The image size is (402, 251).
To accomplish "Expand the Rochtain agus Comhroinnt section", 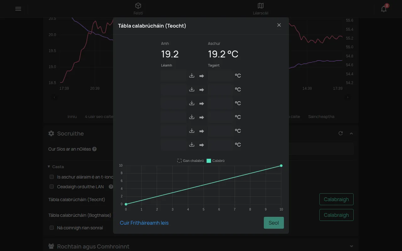I will 351,246.
